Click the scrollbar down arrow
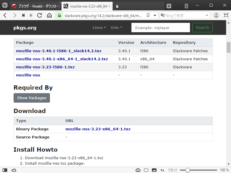Image resolution: width=231 pixels, height=173 pixels. pyautogui.click(x=228, y=164)
